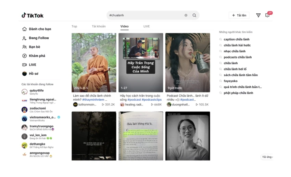The height and width of the screenshot is (177, 291).
Task: Go to Dành cho bạn home icon
Action: (x=25, y=29)
